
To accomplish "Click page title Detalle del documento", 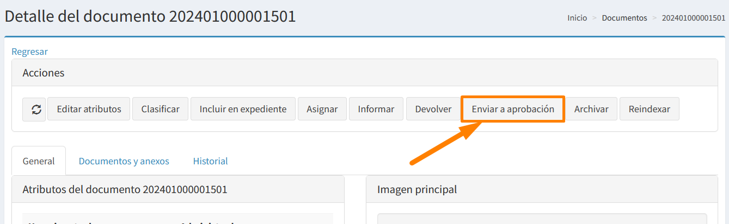I will point(150,16).
